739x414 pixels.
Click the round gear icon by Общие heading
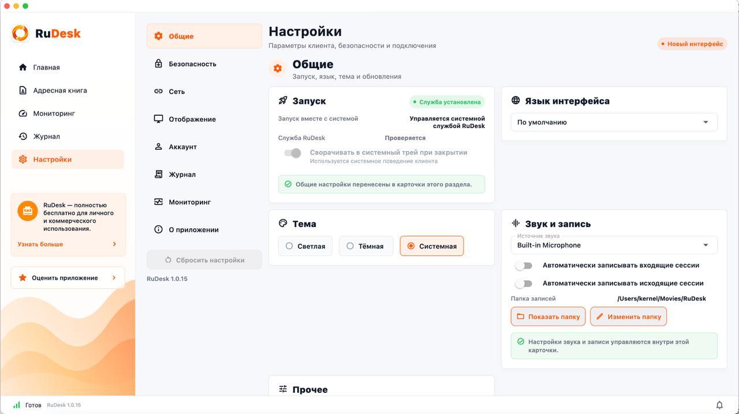278,69
